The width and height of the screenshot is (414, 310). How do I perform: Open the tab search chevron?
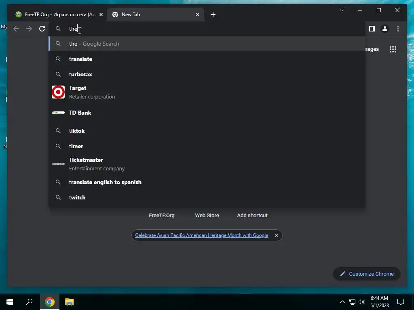pos(341,10)
